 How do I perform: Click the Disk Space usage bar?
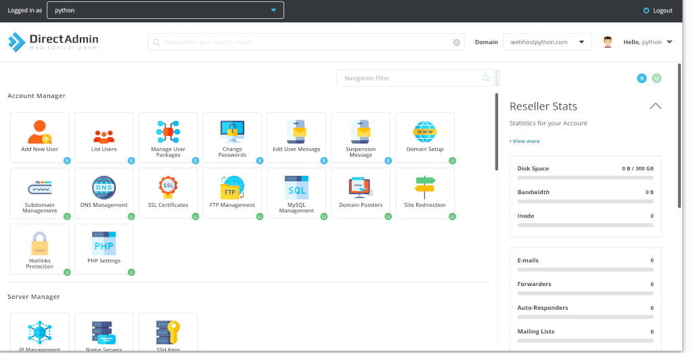(x=585, y=178)
